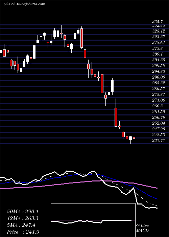Click the Price : 241.9 readout
This screenshot has height=237, width=169.
[x=23, y=232]
